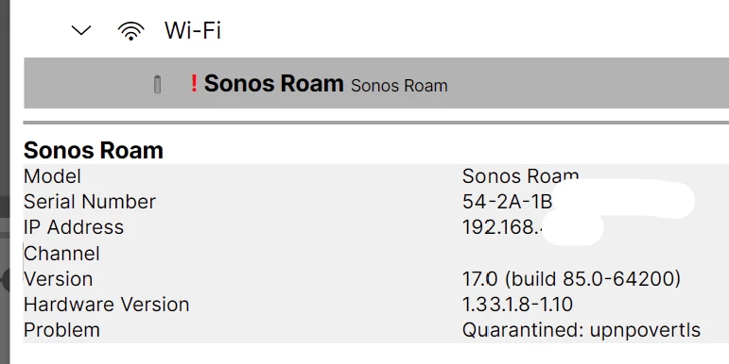Select the bold Sonos Roam row title

[x=273, y=84]
